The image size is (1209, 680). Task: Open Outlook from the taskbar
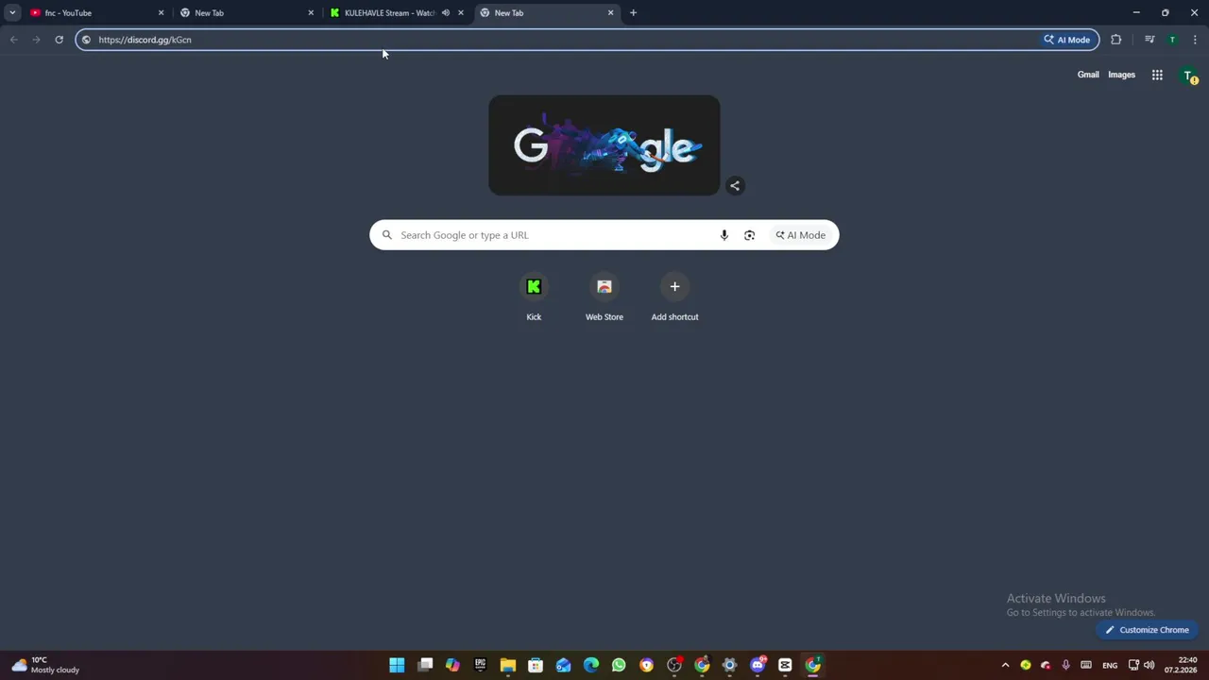click(563, 665)
